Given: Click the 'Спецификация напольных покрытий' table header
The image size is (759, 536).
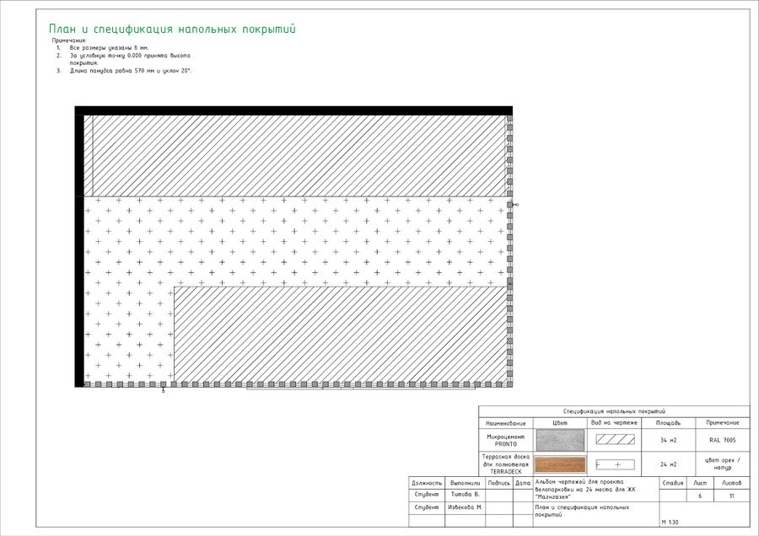Looking at the screenshot, I should pyautogui.click(x=614, y=411).
